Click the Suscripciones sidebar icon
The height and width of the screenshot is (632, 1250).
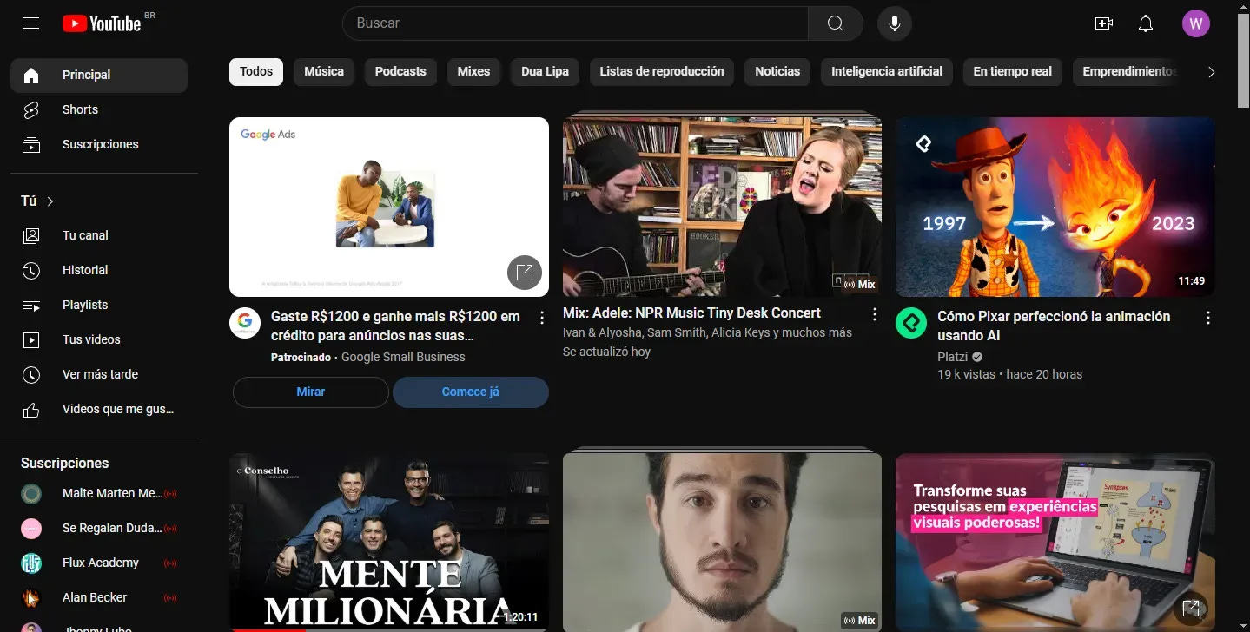click(x=31, y=145)
